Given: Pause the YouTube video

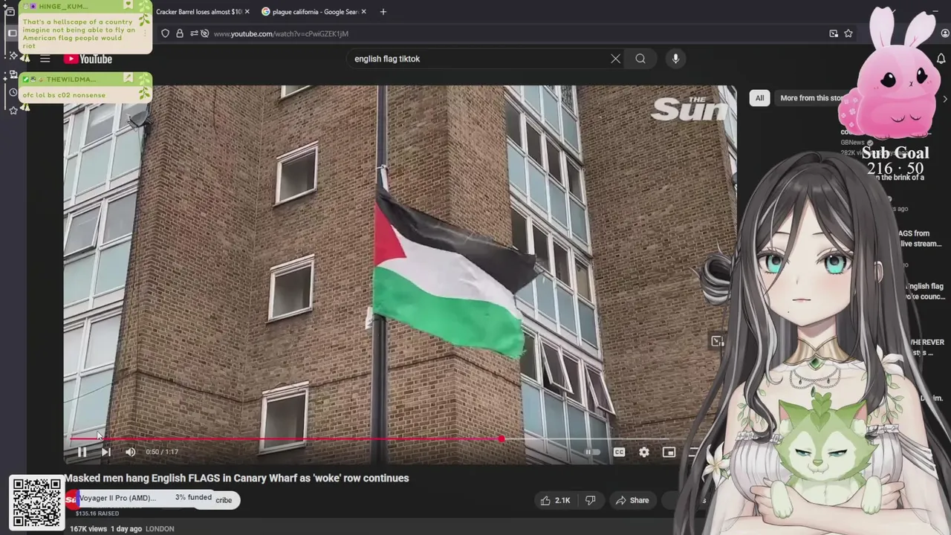Looking at the screenshot, I should point(82,452).
